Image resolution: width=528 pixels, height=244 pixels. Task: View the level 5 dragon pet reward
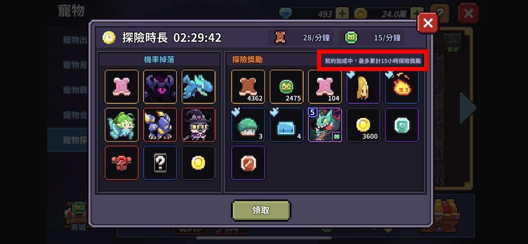pyautogui.click(x=325, y=125)
